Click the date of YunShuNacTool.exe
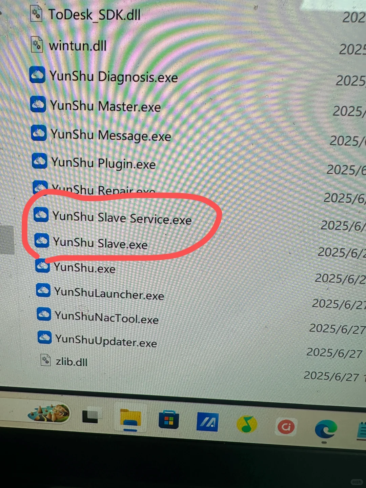 (x=338, y=329)
